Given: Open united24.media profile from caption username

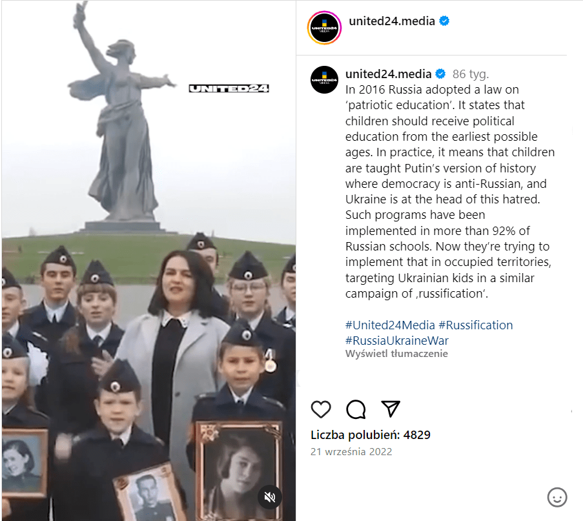Looking at the screenshot, I should [x=388, y=74].
